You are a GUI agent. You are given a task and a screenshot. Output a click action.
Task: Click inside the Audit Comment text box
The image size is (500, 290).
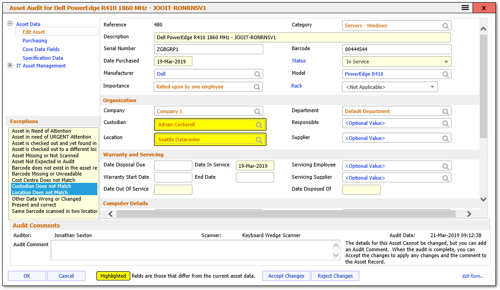pyautogui.click(x=192, y=249)
